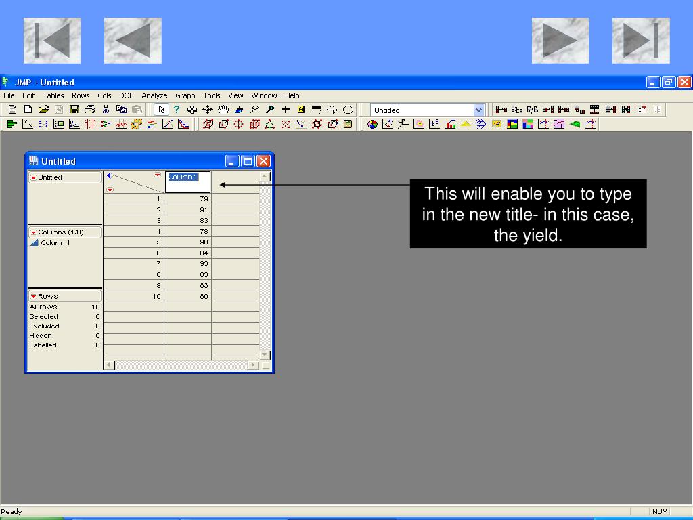Click the data table scroll up arrow
Image resolution: width=693 pixels, height=520 pixels.
coord(265,177)
